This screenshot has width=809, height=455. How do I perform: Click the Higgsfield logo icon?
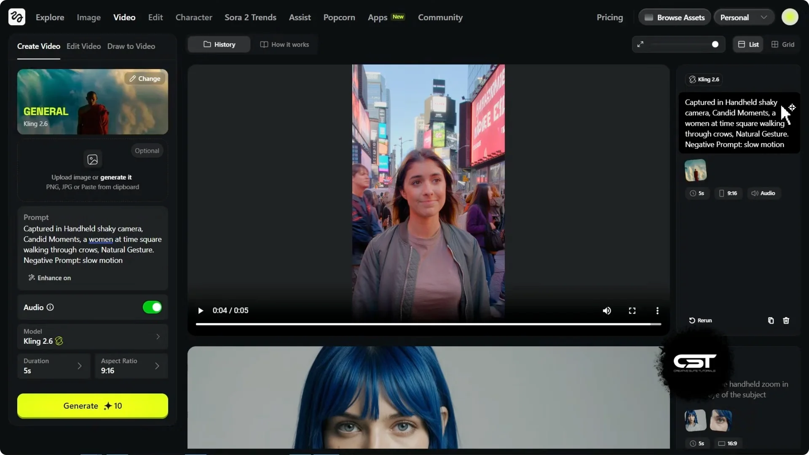pos(17,17)
